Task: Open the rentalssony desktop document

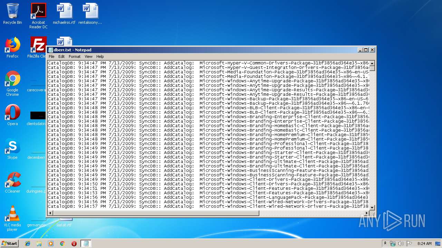Action: coord(90,14)
